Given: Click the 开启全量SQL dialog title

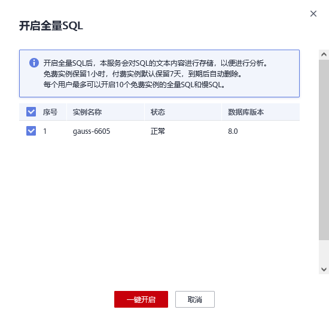Looking at the screenshot, I should tap(51, 26).
